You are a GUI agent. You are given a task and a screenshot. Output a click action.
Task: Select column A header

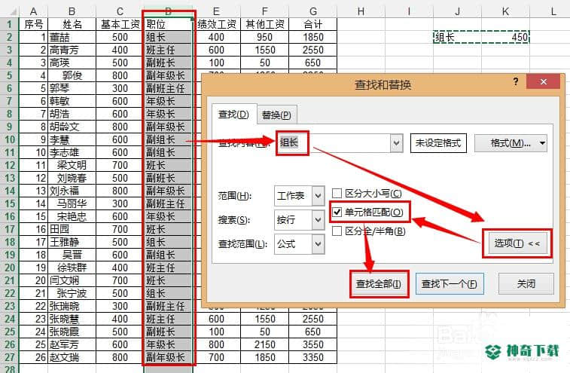pos(33,11)
